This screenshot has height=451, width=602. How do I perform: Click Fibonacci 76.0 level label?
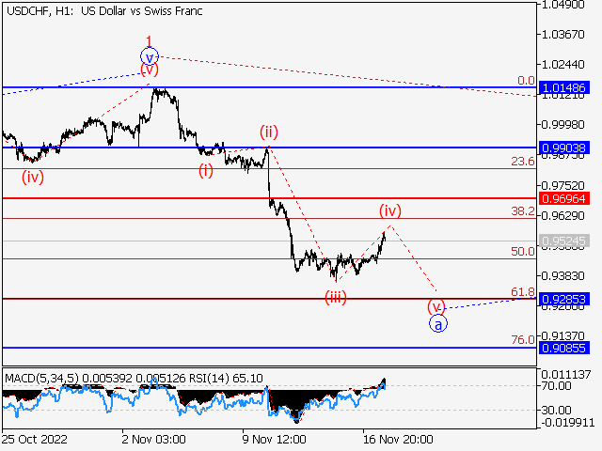pyautogui.click(x=523, y=340)
